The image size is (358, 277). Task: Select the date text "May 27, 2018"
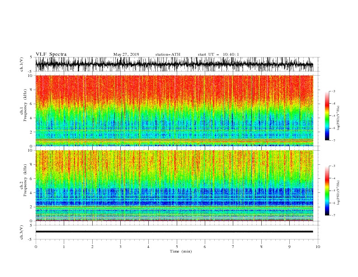point(126,54)
